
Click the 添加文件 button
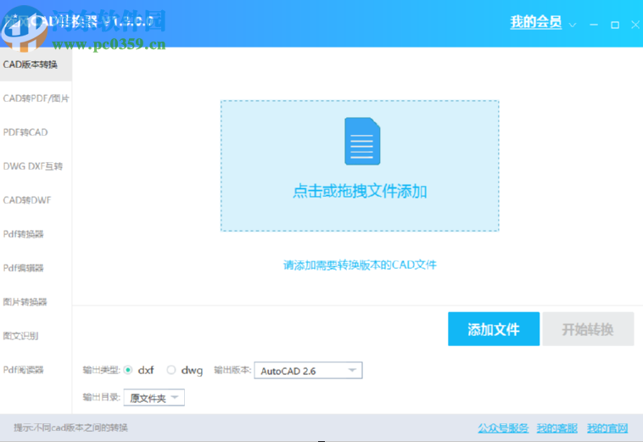(494, 329)
